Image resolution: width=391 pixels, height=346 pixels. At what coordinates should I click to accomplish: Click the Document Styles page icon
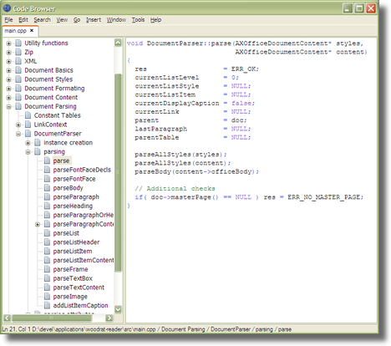click(18, 79)
